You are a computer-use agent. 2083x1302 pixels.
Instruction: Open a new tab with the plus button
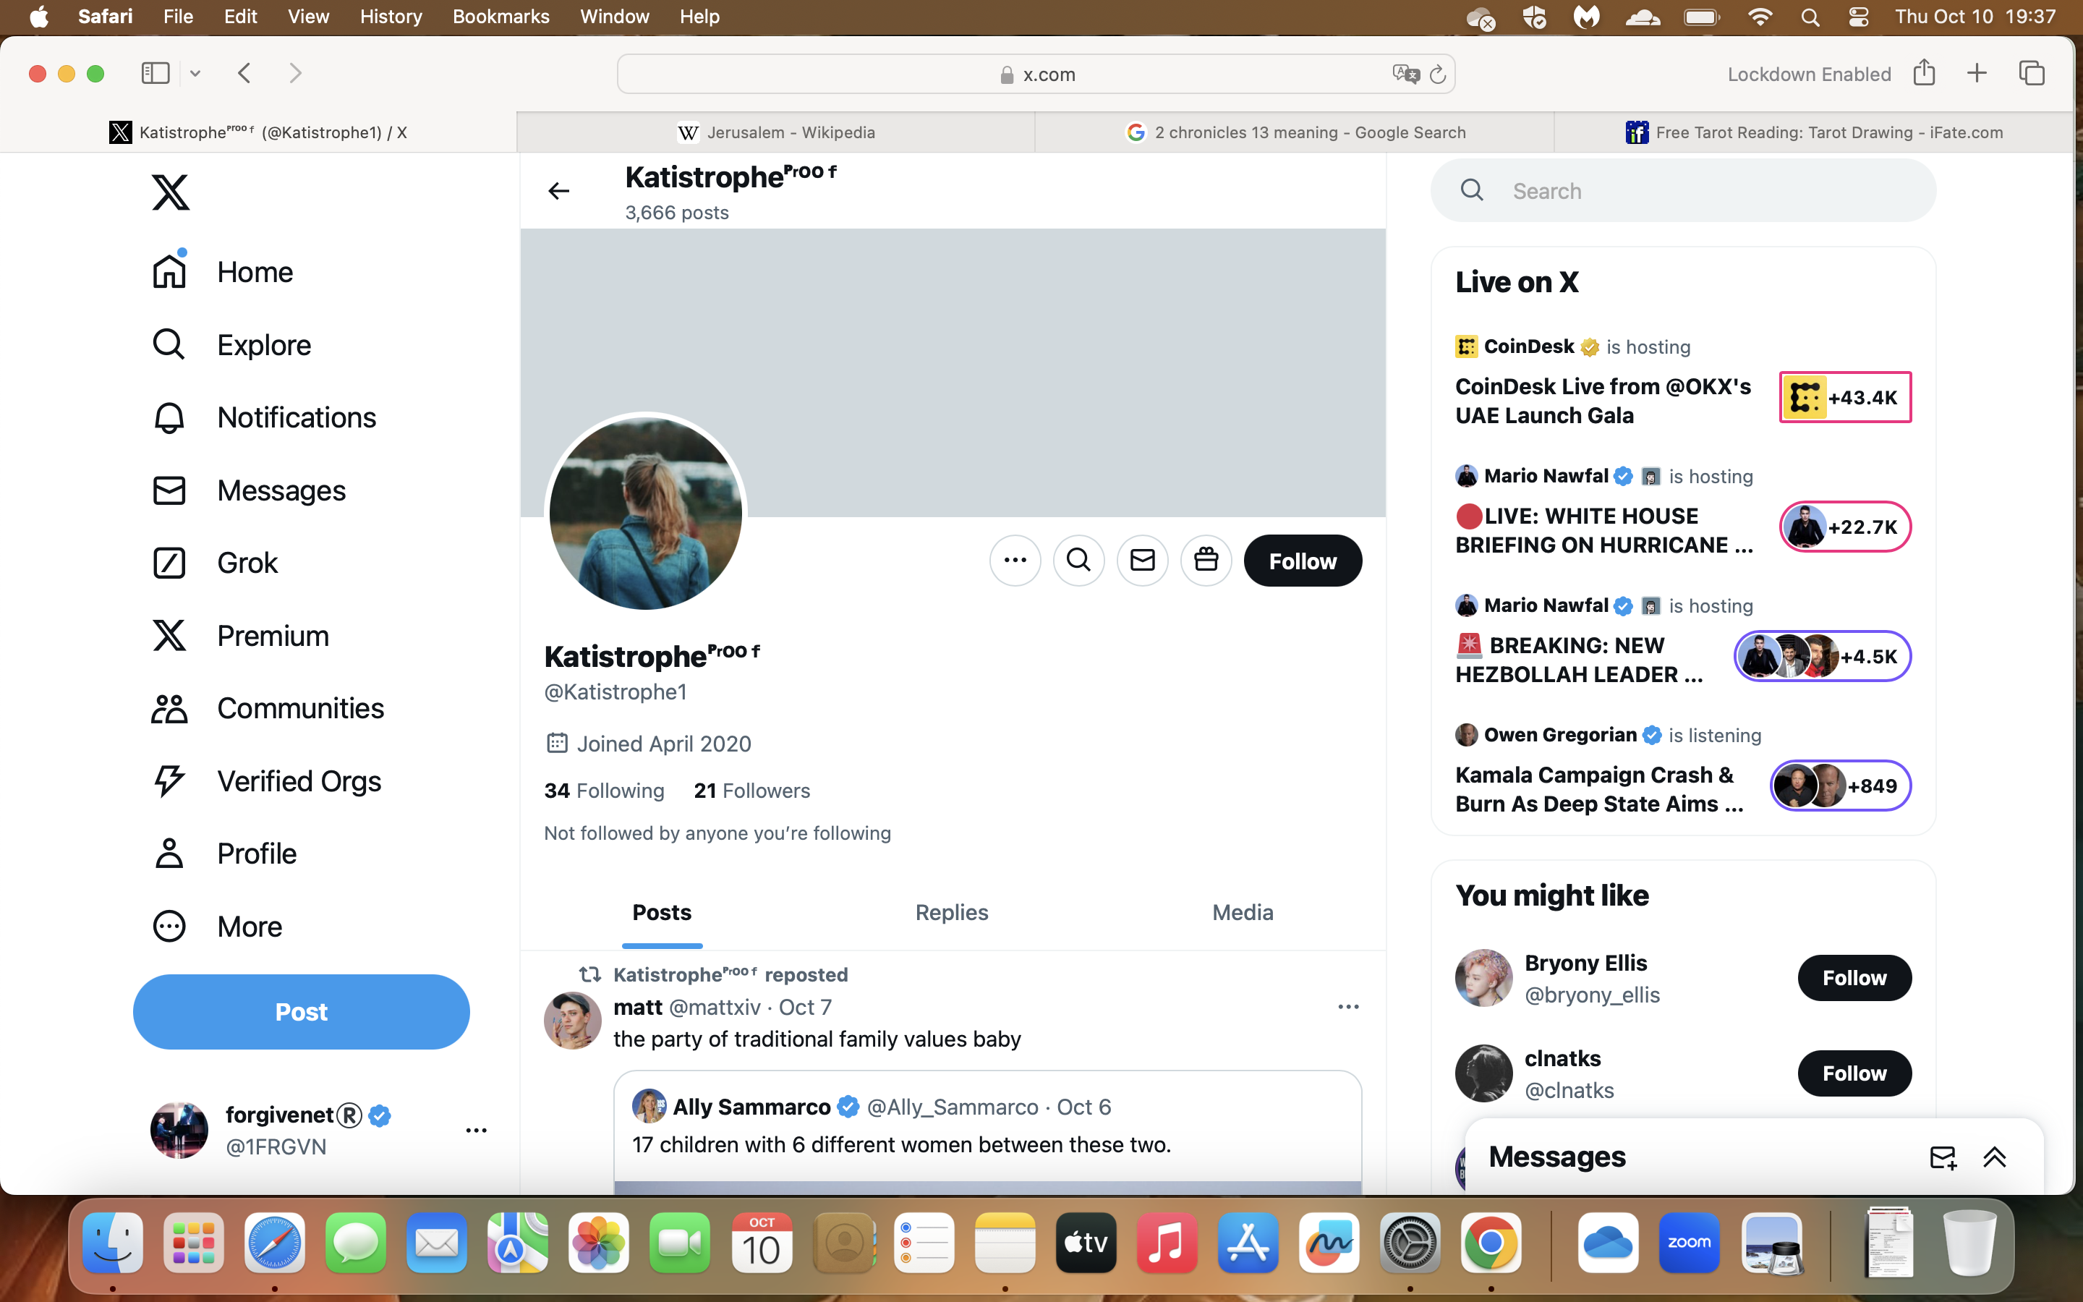click(x=1977, y=73)
